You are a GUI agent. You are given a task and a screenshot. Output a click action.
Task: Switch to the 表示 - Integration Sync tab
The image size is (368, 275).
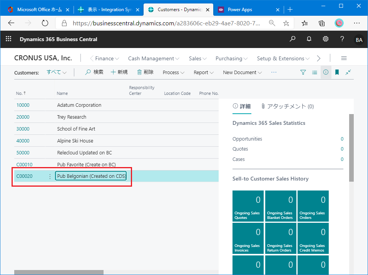click(x=108, y=10)
